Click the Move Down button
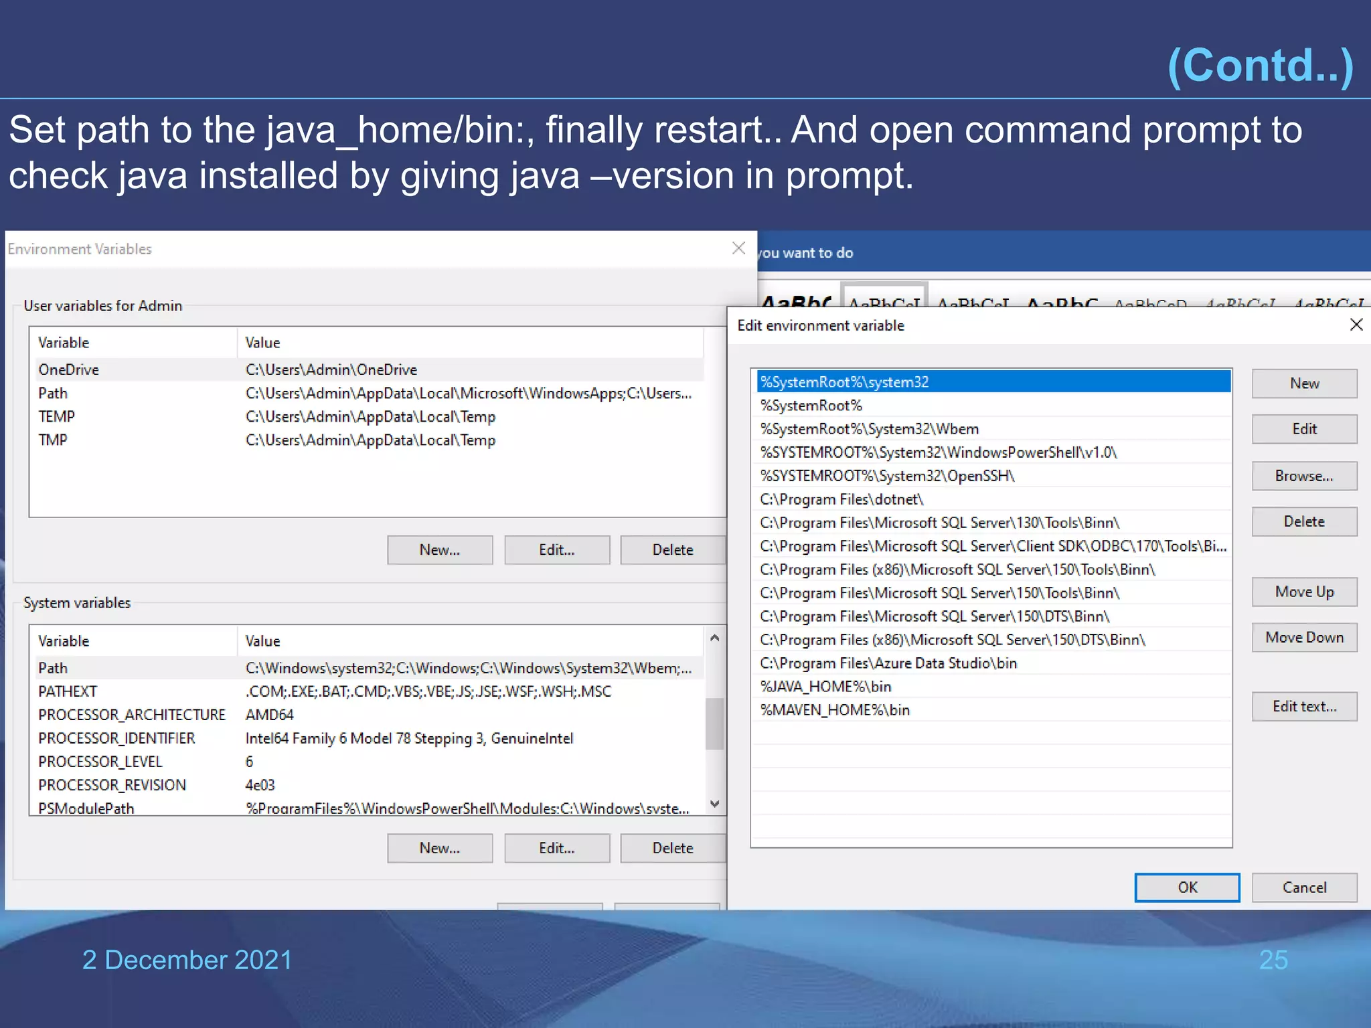Viewport: 1371px width, 1028px height. 1304,637
